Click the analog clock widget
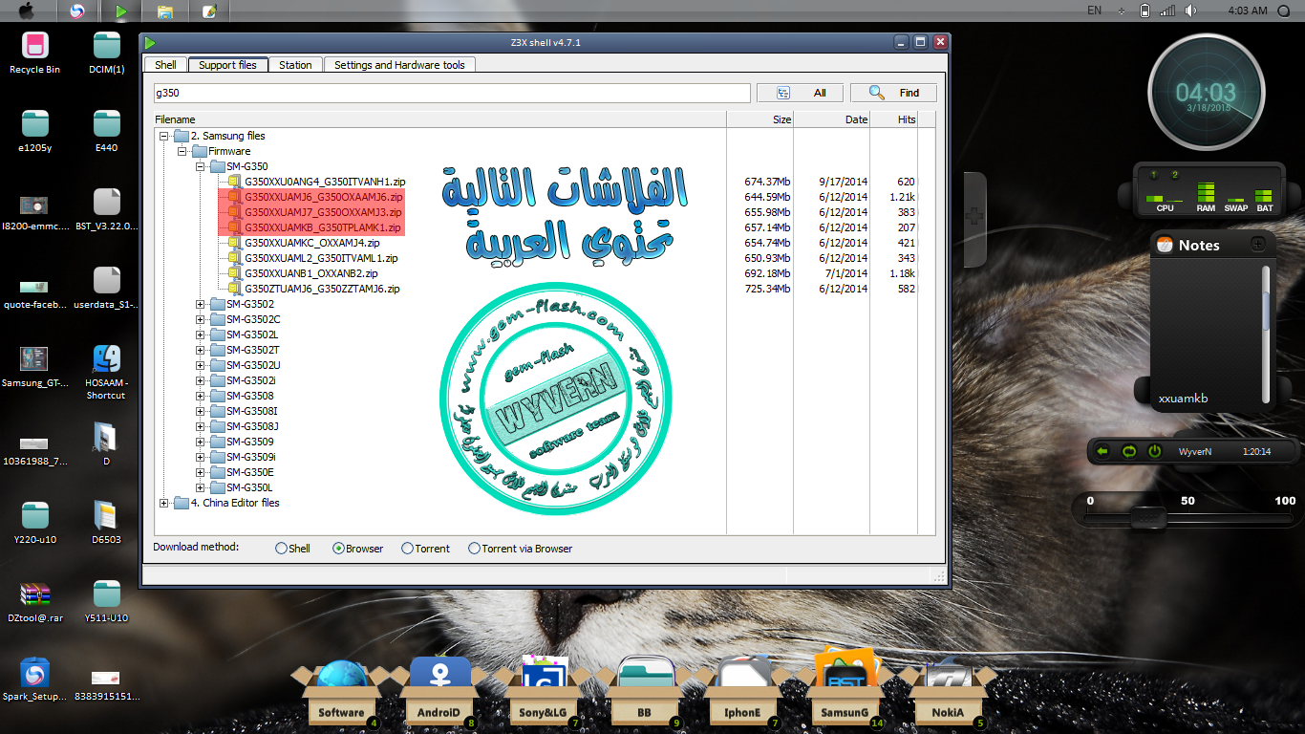Image resolution: width=1305 pixels, height=734 pixels. click(1205, 93)
